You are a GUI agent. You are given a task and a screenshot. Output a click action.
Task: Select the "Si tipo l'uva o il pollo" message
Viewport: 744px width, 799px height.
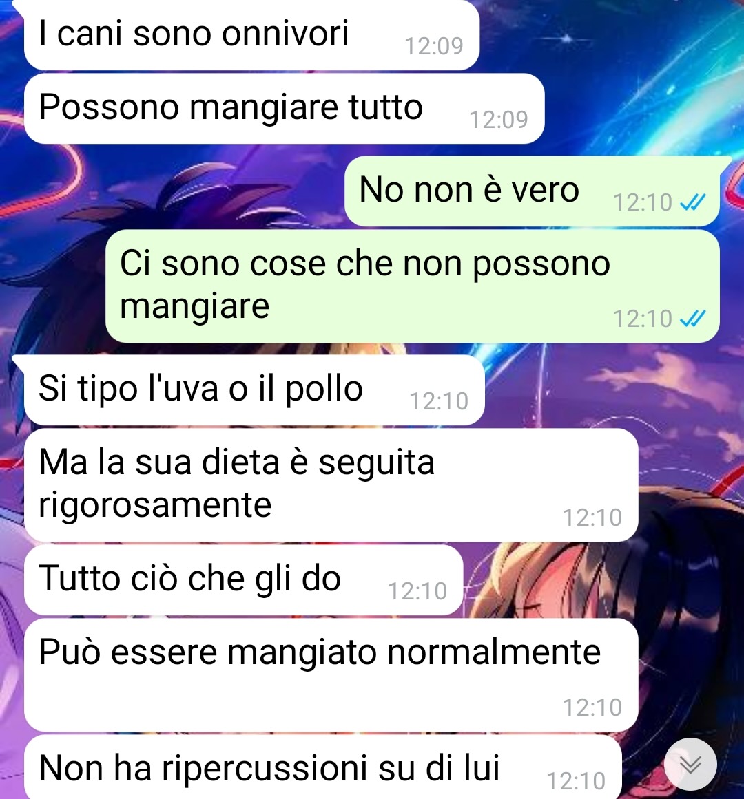(x=254, y=390)
